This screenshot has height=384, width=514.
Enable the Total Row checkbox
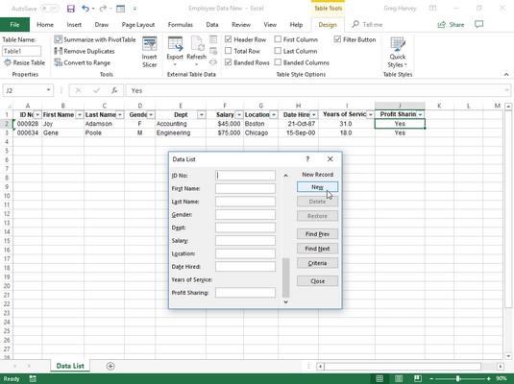pyautogui.click(x=229, y=51)
